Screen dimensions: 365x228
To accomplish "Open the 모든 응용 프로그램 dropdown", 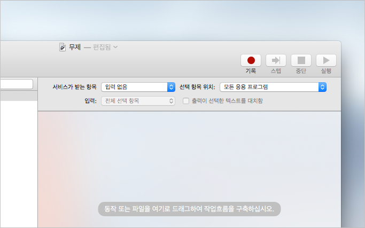I will [273, 87].
